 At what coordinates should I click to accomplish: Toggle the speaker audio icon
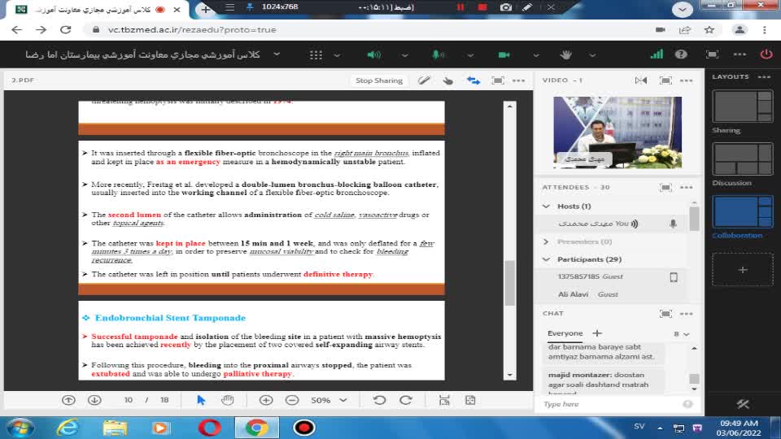pos(373,54)
